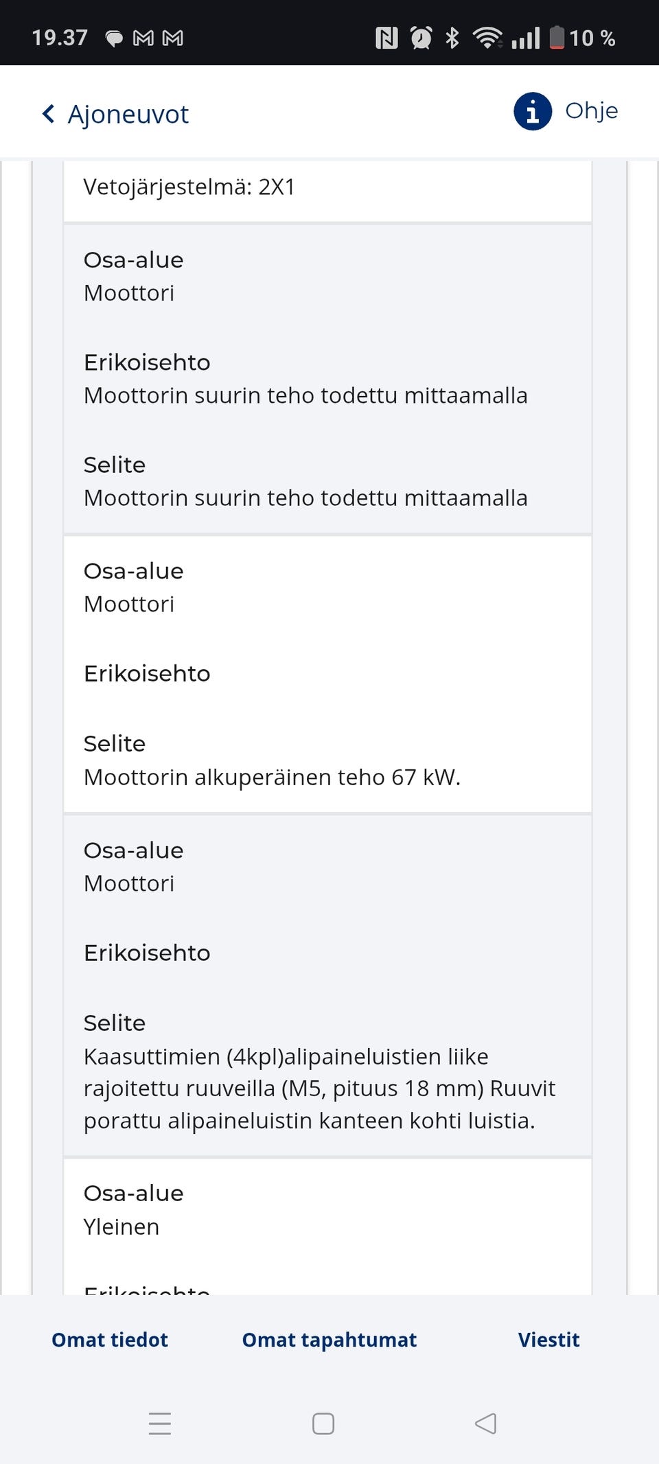Switch to the Viestit tab
Viewport: 659px width, 1464px height.
click(548, 1339)
